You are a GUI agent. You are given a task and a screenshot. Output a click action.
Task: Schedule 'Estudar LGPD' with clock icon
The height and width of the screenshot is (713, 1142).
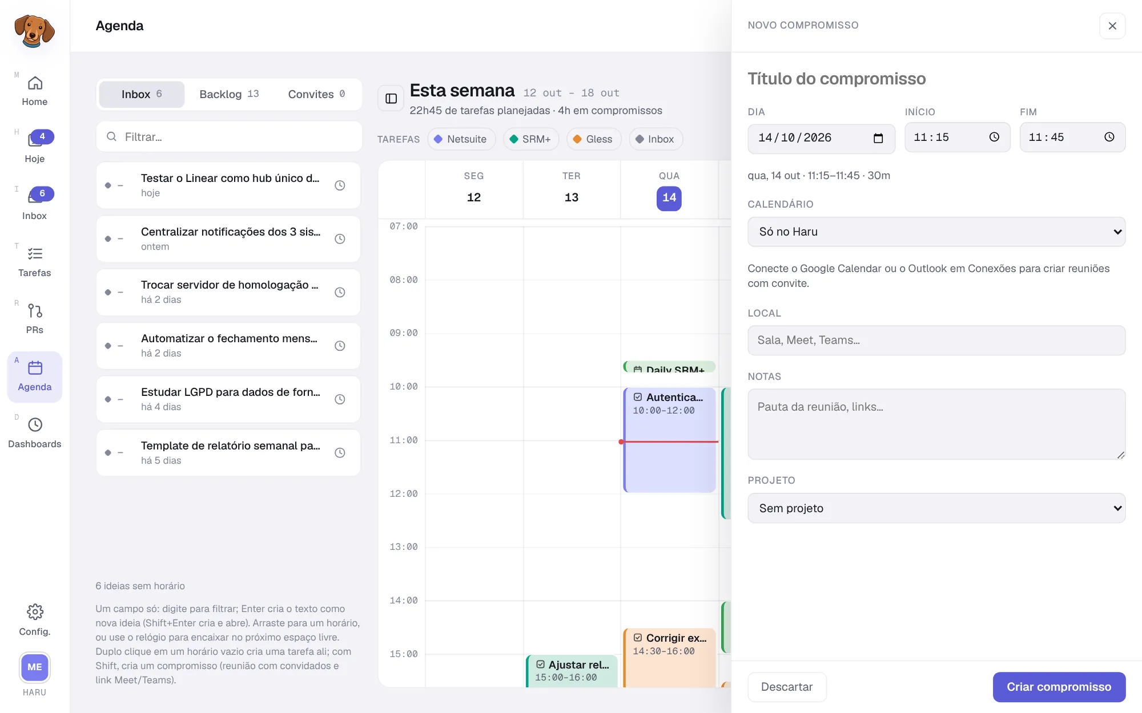point(340,399)
